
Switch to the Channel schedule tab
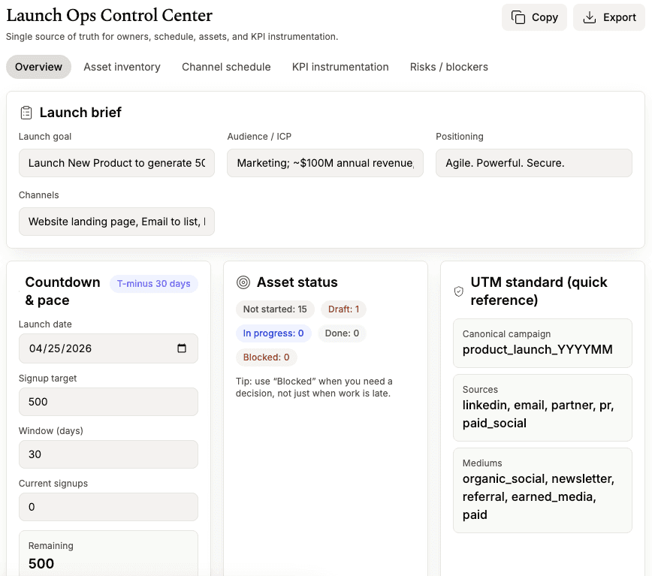tap(226, 67)
